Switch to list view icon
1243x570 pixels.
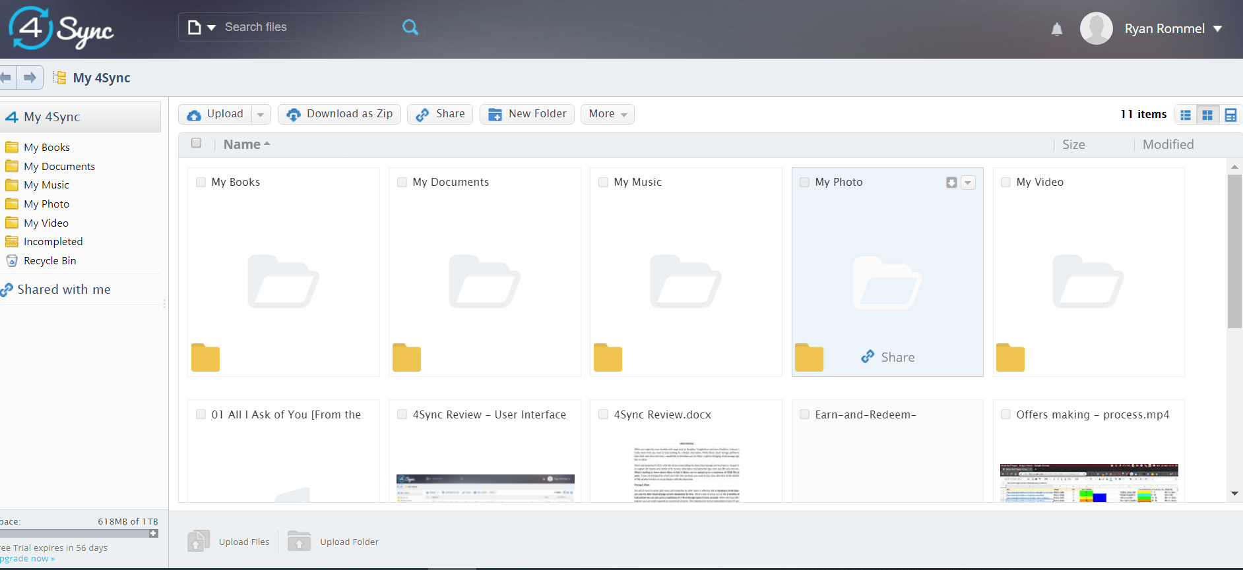pos(1186,115)
